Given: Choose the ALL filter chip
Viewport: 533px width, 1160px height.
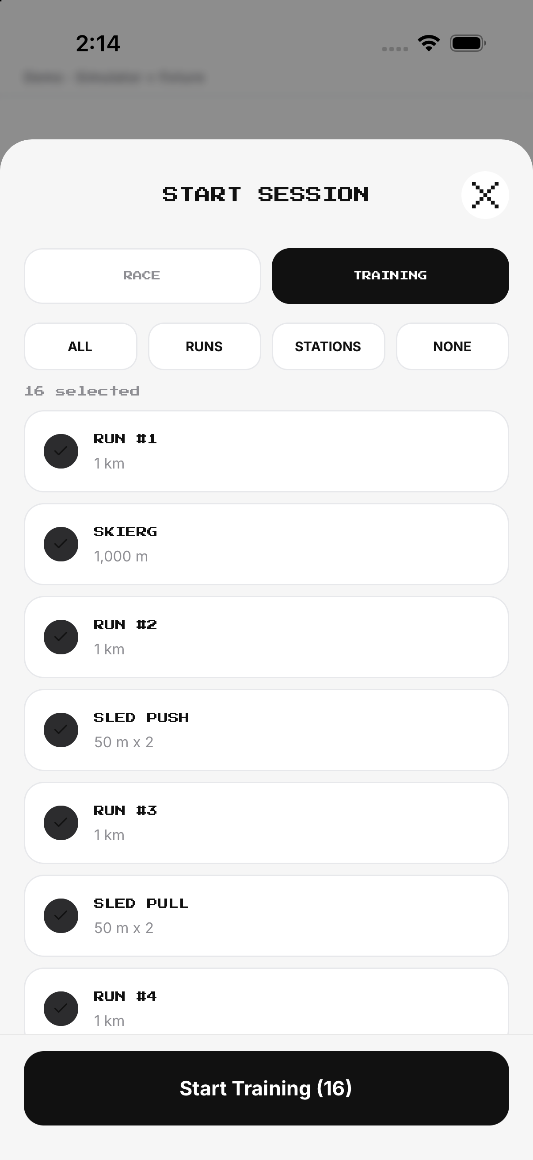Looking at the screenshot, I should [80, 346].
